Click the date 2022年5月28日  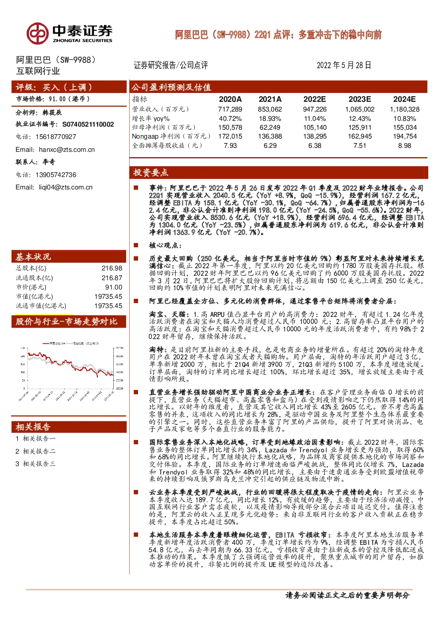click(344, 65)
